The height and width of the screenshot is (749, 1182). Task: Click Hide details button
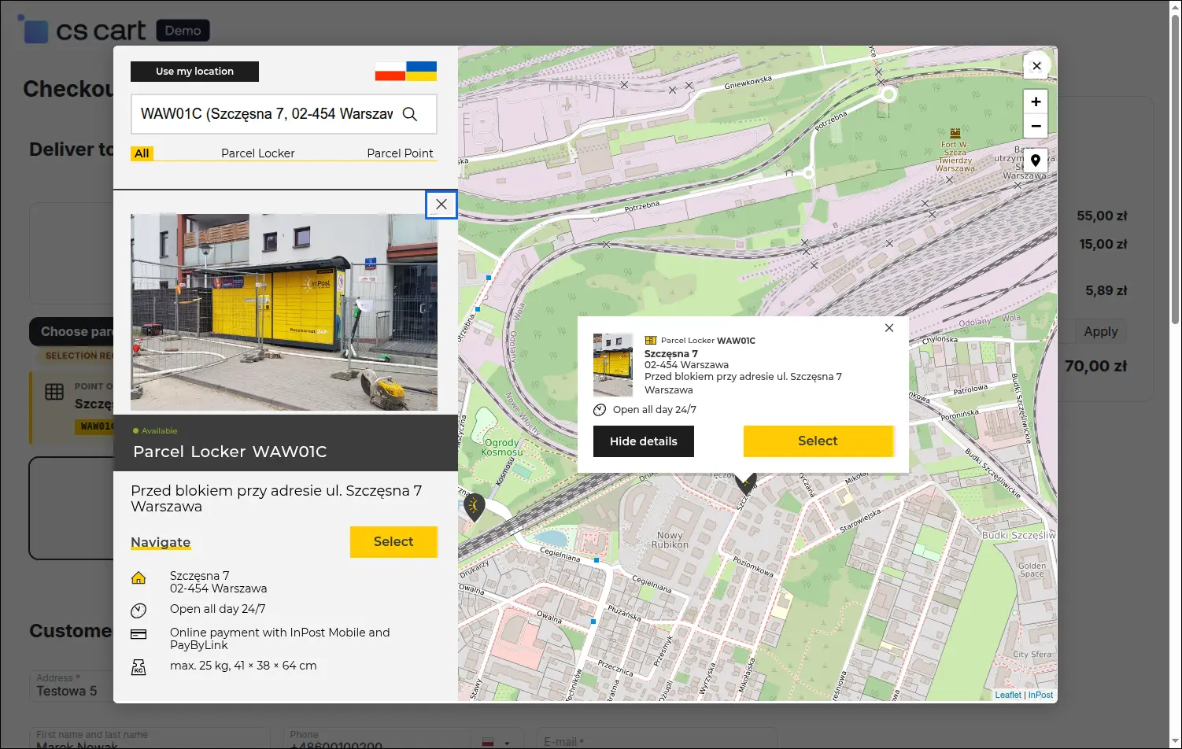[x=644, y=441]
